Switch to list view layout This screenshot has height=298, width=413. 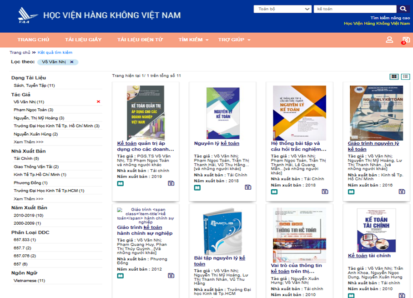point(405,76)
